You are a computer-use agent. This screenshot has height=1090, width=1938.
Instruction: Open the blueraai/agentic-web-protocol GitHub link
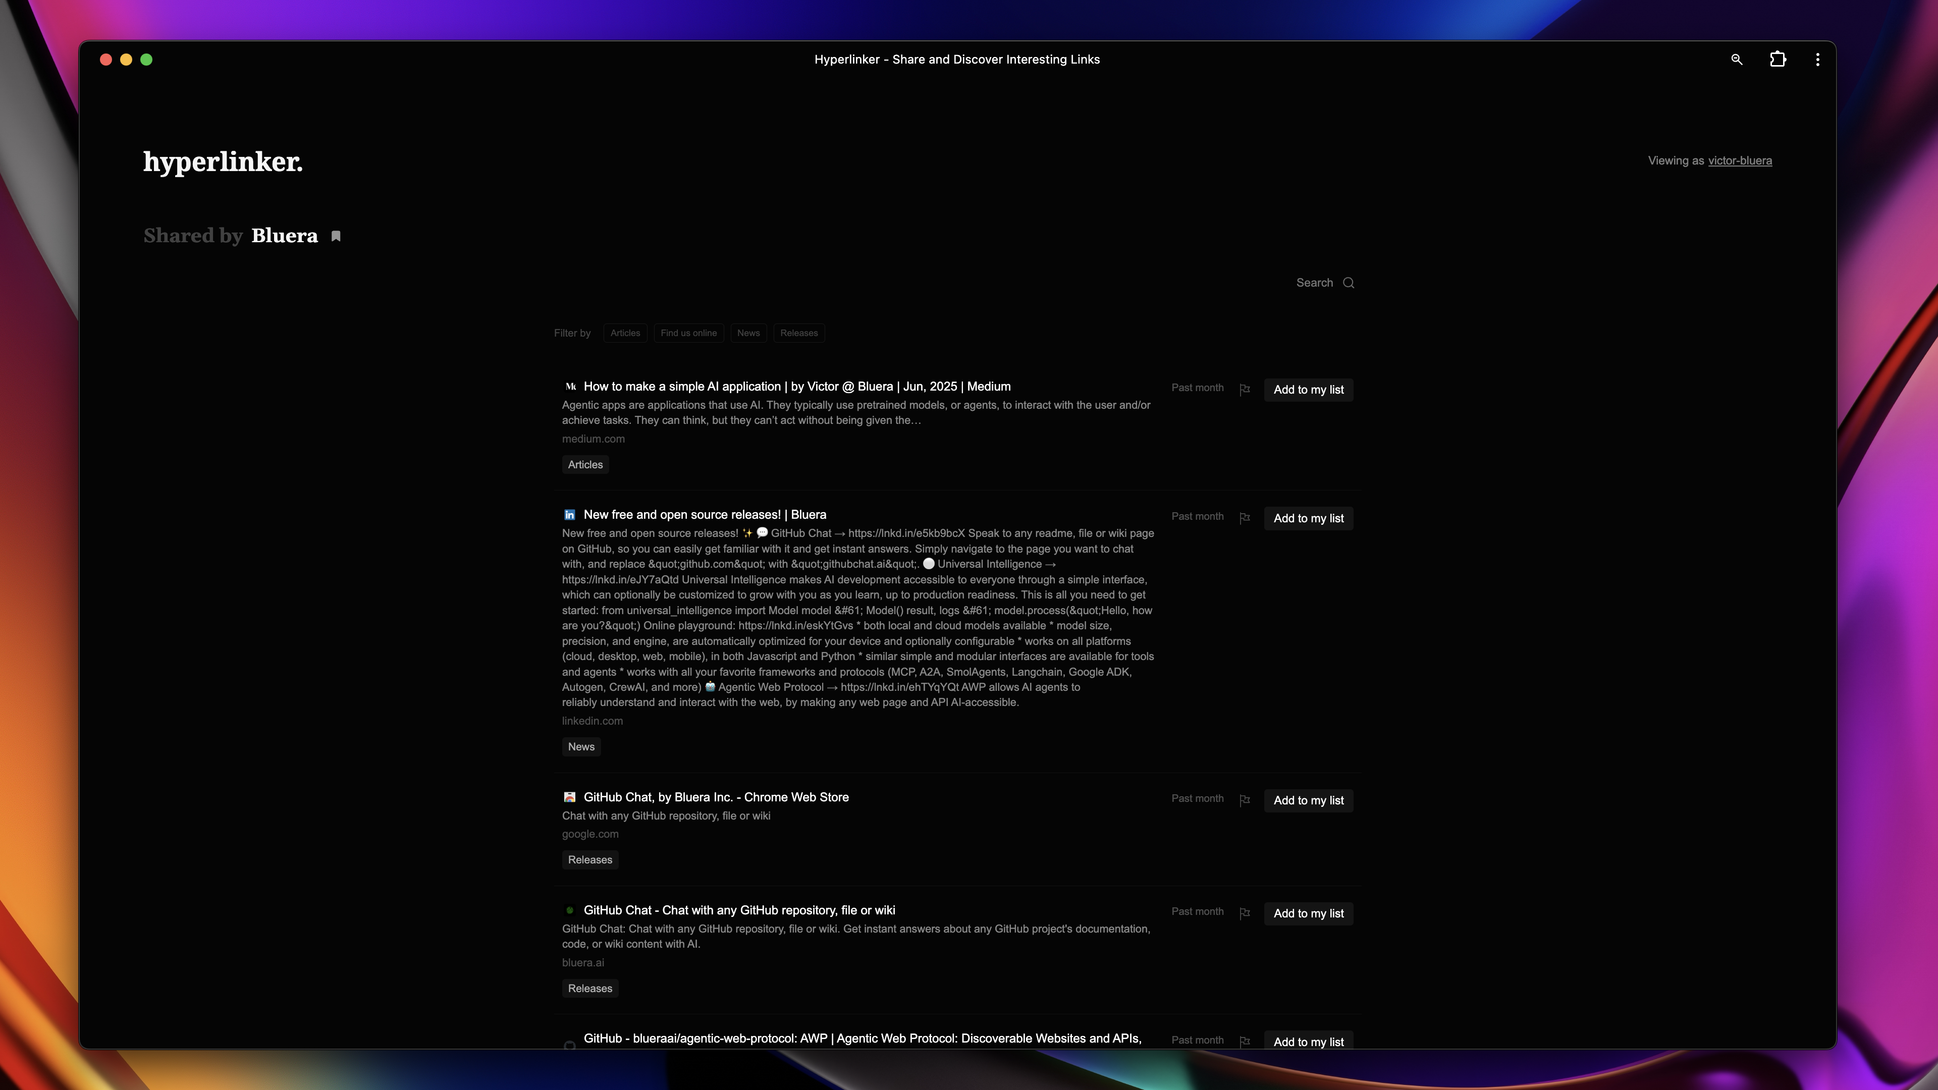863,1039
